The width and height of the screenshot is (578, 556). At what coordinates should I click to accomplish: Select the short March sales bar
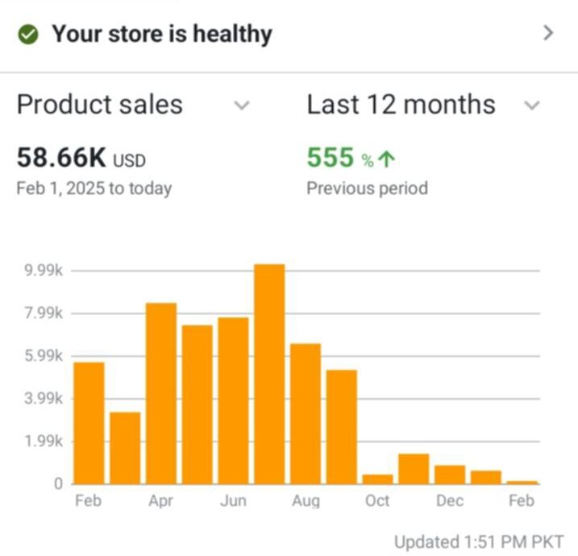coord(125,448)
